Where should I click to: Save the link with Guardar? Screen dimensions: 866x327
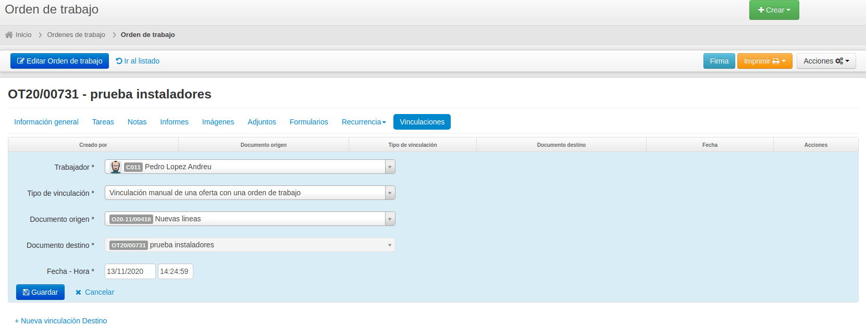point(40,292)
